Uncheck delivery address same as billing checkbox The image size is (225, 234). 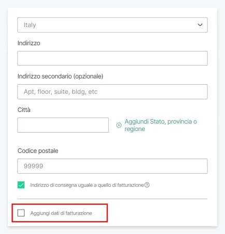click(x=21, y=185)
